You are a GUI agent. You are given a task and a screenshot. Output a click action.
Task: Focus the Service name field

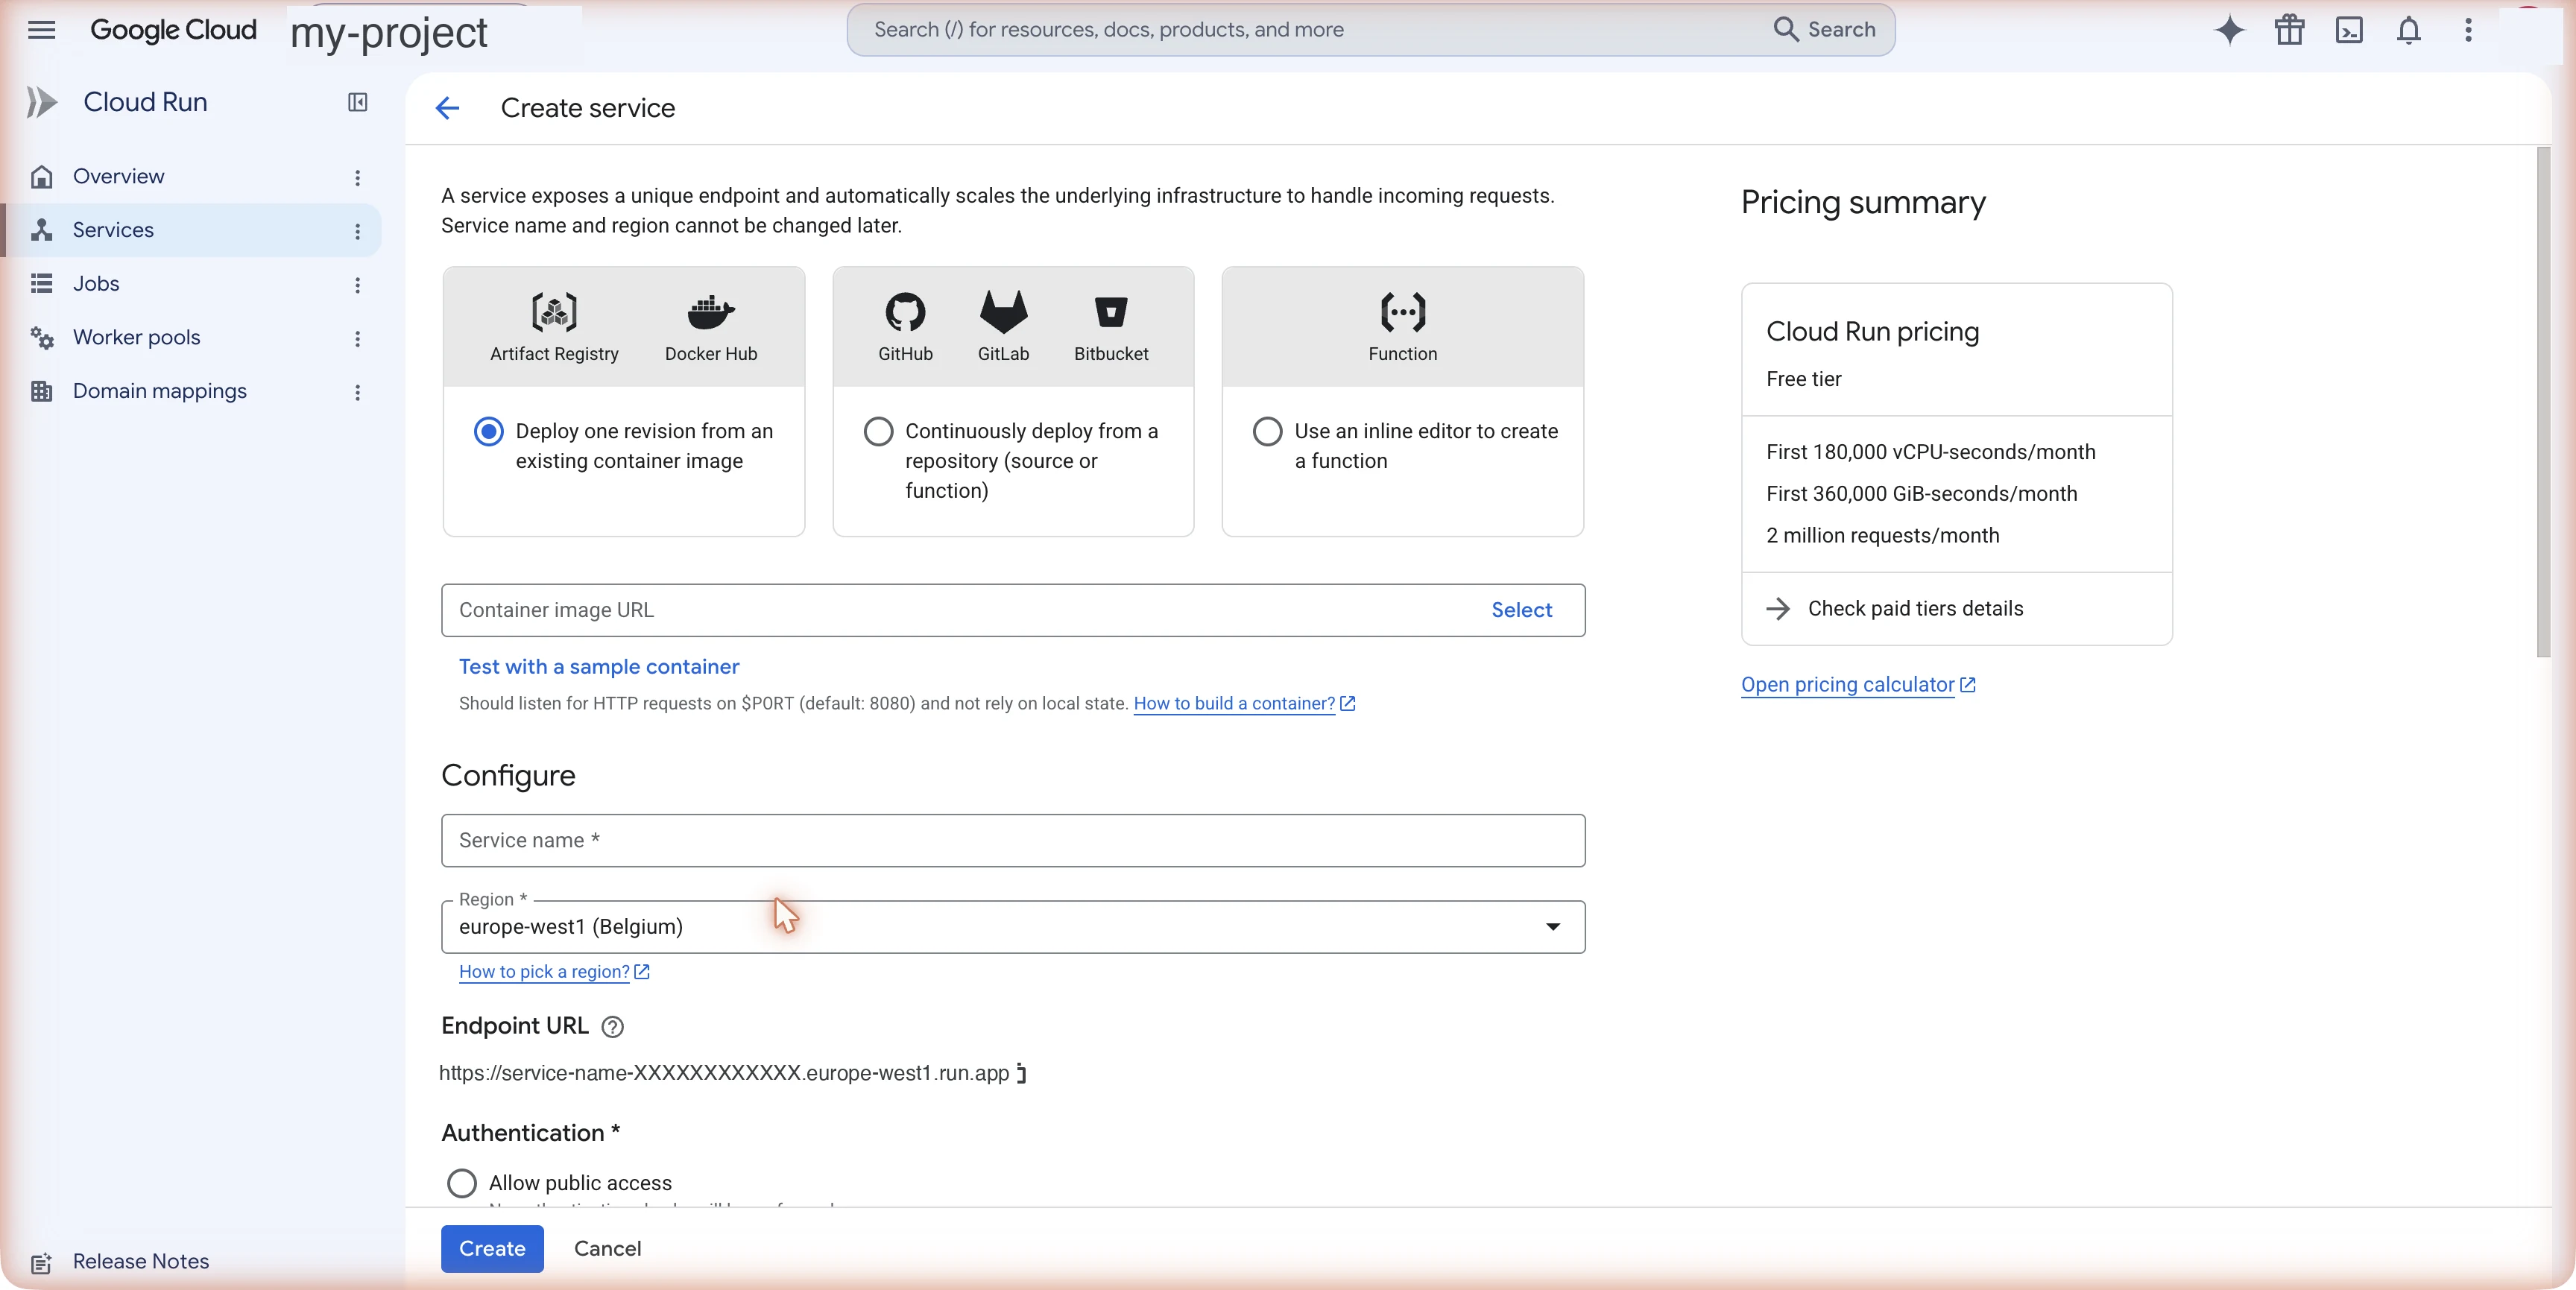[x=1012, y=841]
